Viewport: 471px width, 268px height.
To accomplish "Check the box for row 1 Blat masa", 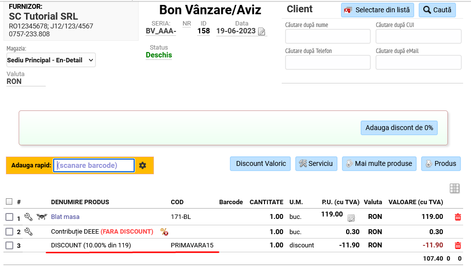I will pos(9,217).
